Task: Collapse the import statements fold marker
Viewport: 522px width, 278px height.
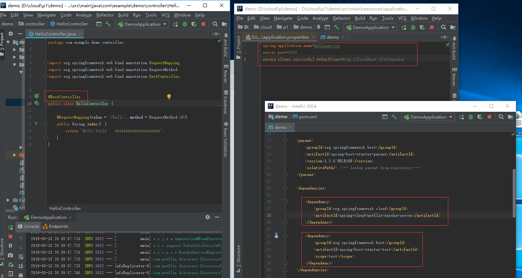Action: (46, 63)
